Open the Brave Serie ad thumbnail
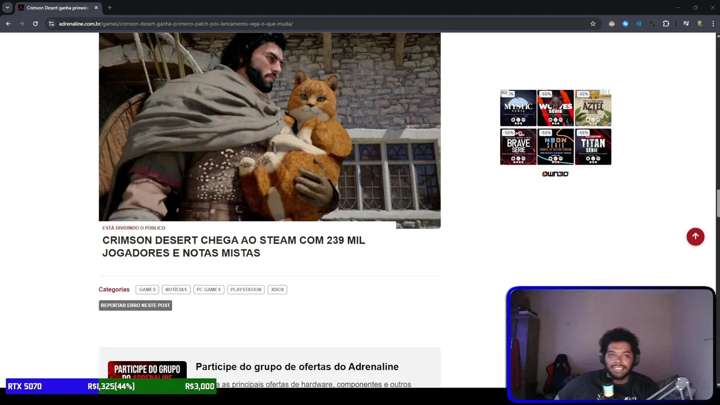Viewport: 720px width, 405px height. coord(518,147)
